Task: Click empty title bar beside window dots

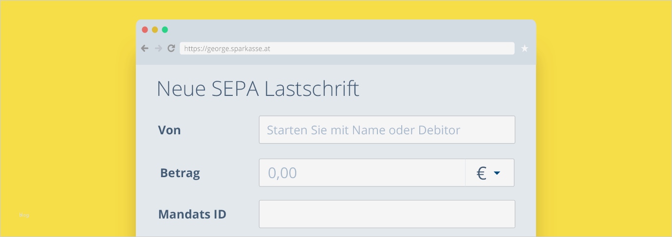Action: [341, 30]
